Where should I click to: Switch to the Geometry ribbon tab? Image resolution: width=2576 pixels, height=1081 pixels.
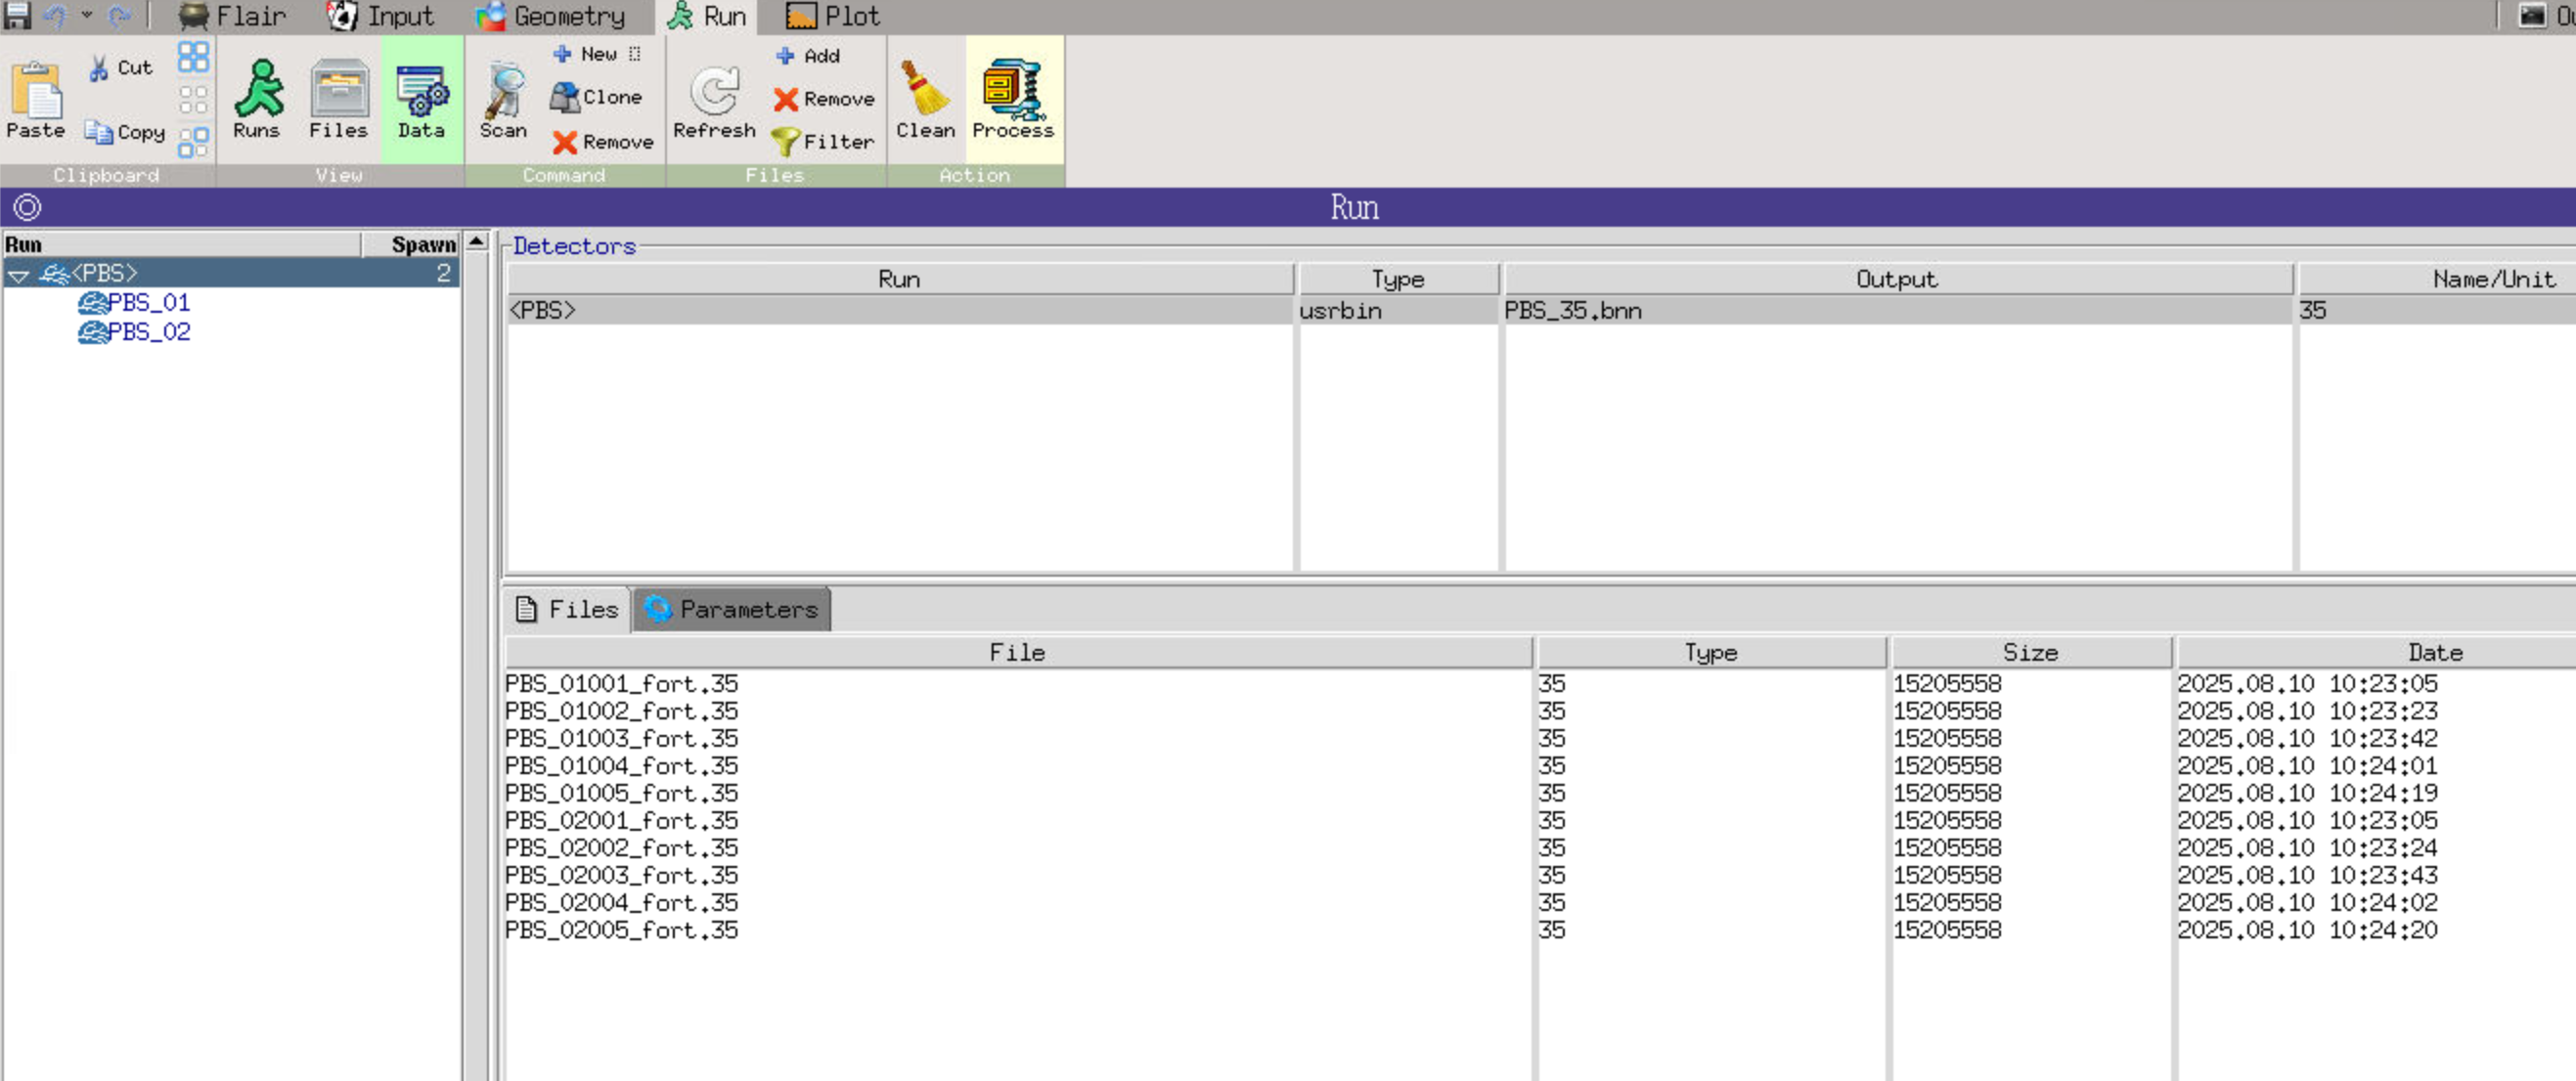tap(551, 16)
